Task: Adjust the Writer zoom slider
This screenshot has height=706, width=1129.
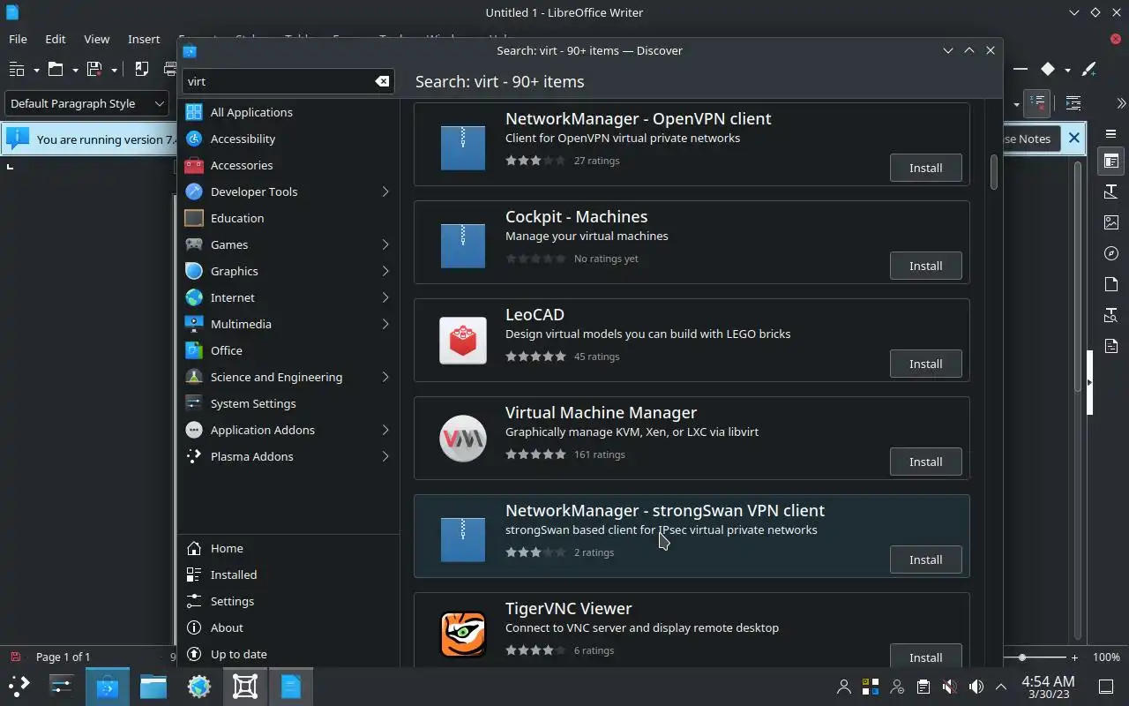Action: pyautogui.click(x=1022, y=657)
